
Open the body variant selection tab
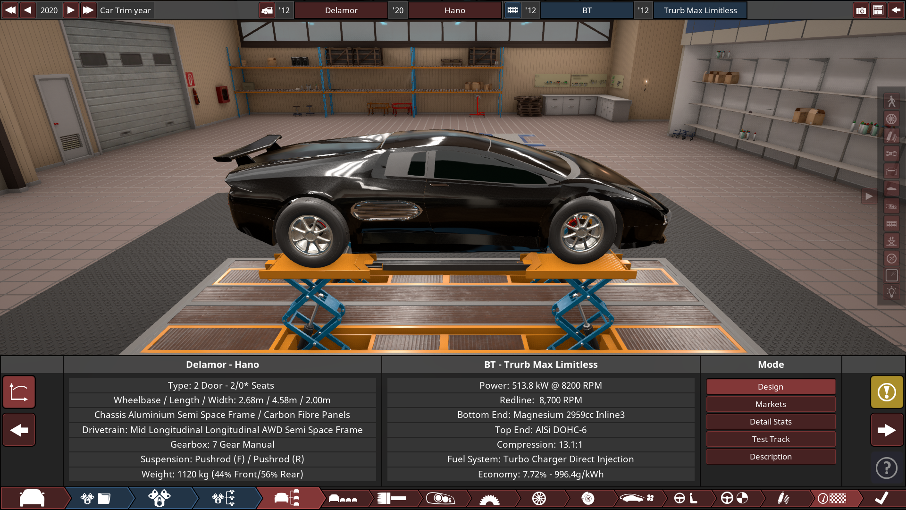tap(343, 498)
